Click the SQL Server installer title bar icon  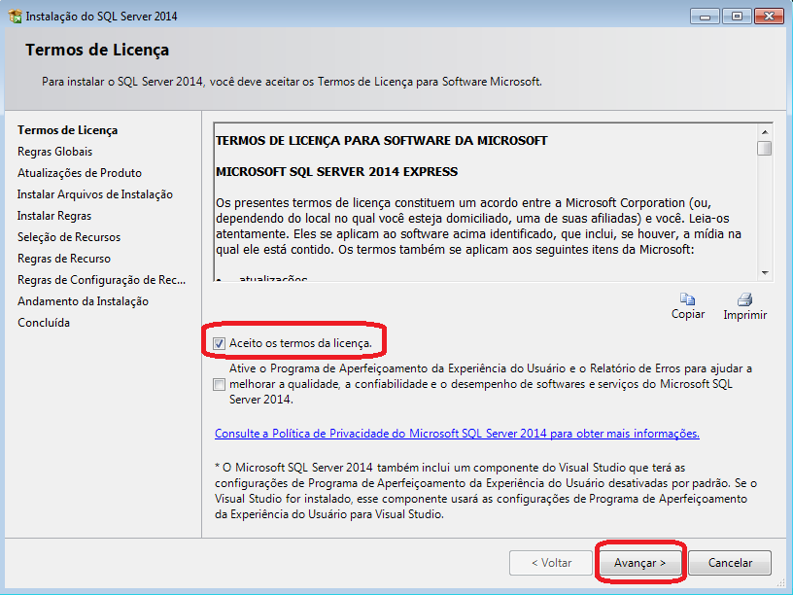point(16,17)
